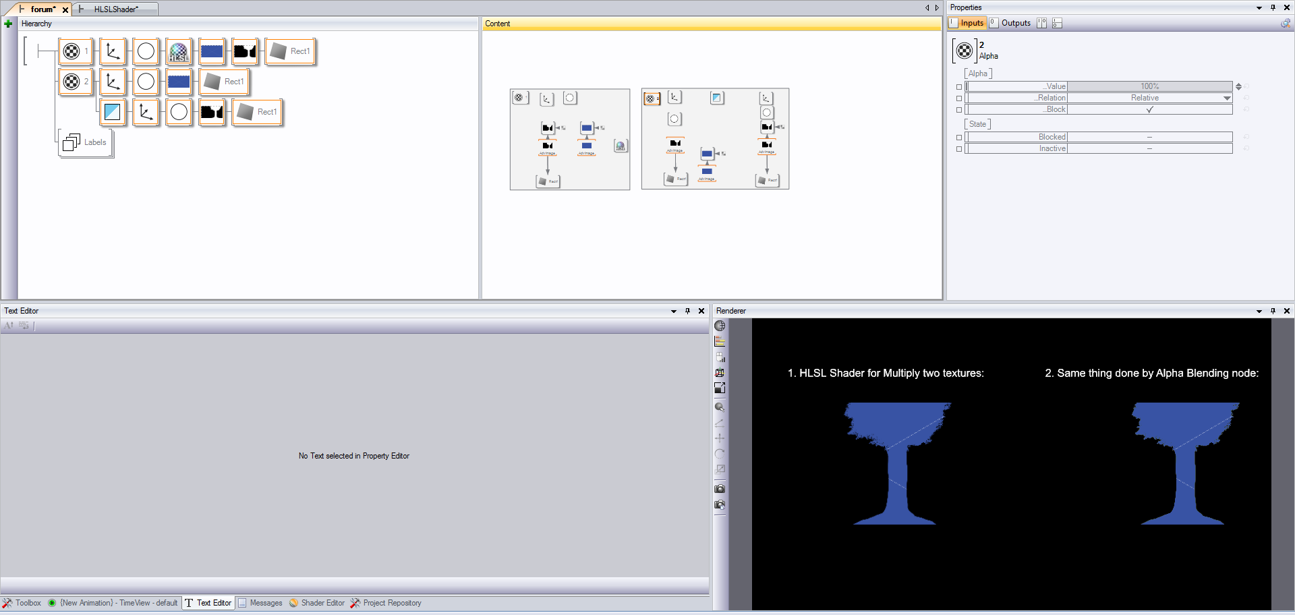This screenshot has width=1295, height=615.
Task: Click the first camera snapshot icon in Renderer
Action: [720, 489]
